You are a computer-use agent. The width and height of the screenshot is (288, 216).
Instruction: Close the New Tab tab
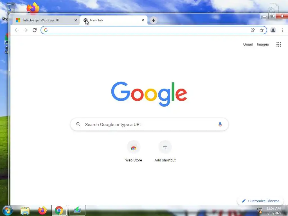(x=143, y=20)
